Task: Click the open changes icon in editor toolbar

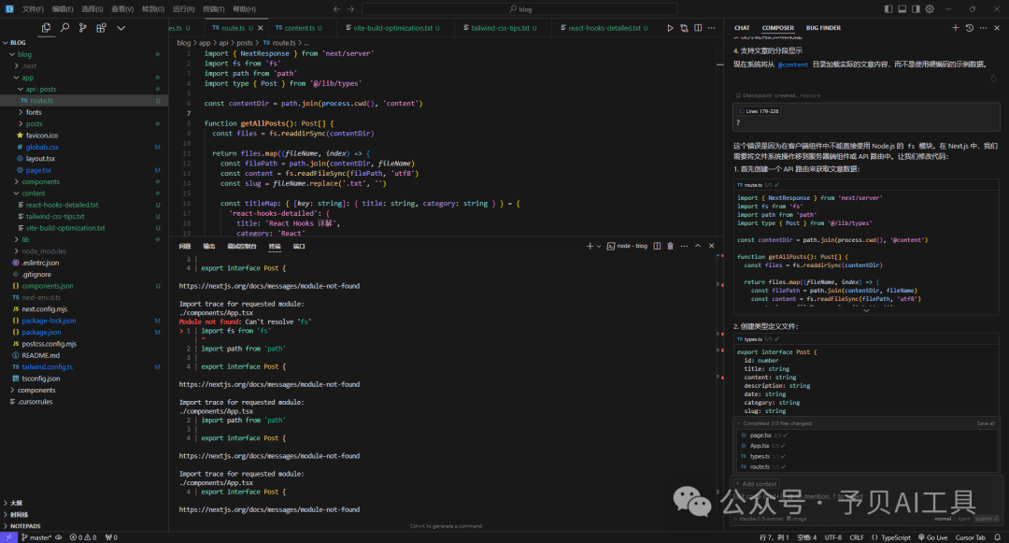Action: point(684,28)
